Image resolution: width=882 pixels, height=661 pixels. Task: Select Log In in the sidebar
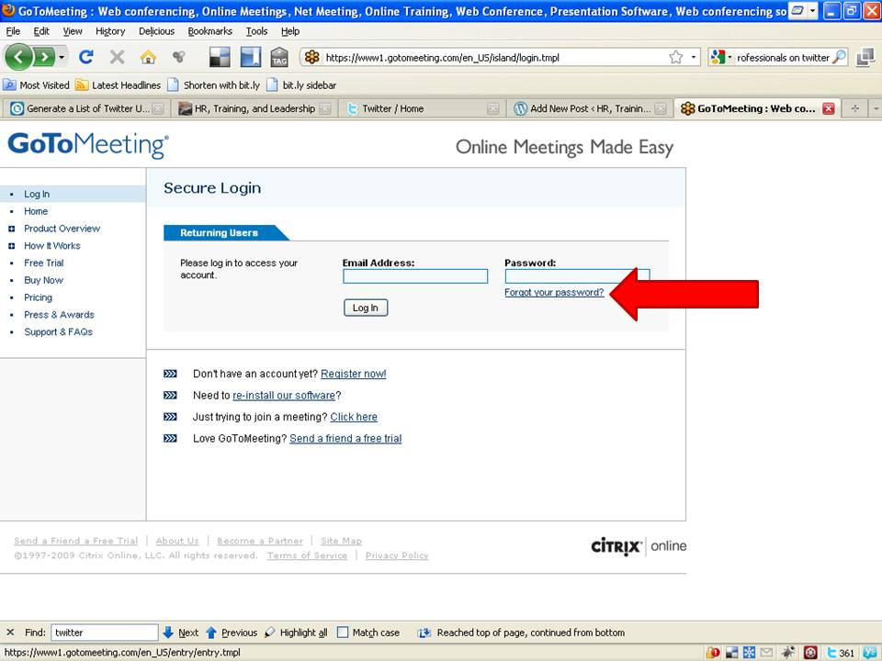(37, 194)
